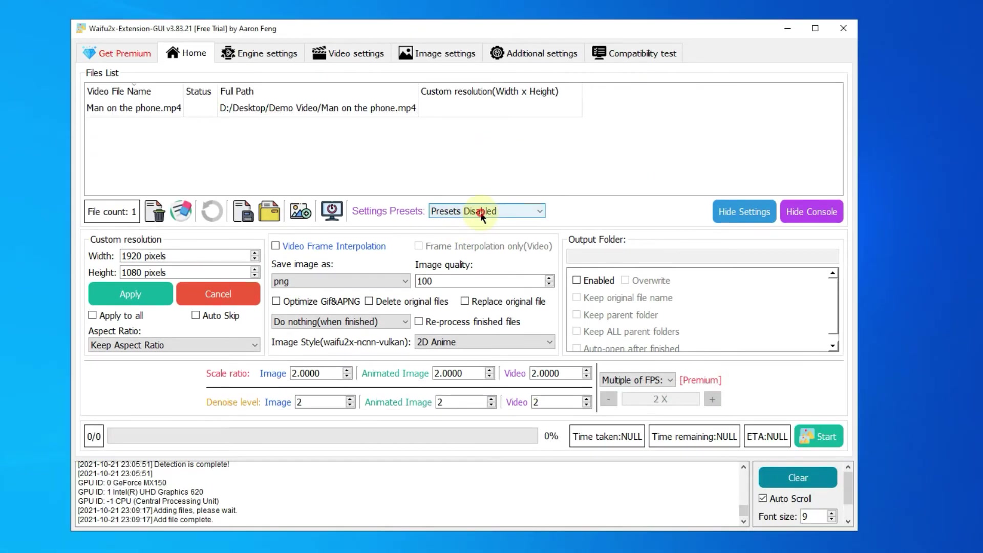
Task: Click the circular refresh arrow icon
Action: click(212, 211)
